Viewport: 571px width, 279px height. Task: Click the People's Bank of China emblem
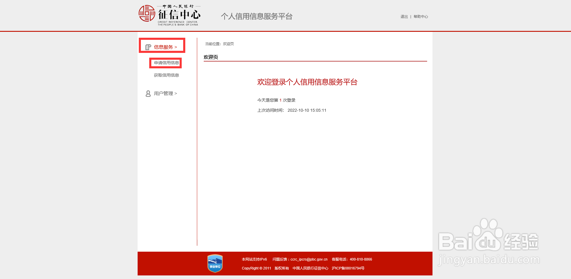click(146, 14)
